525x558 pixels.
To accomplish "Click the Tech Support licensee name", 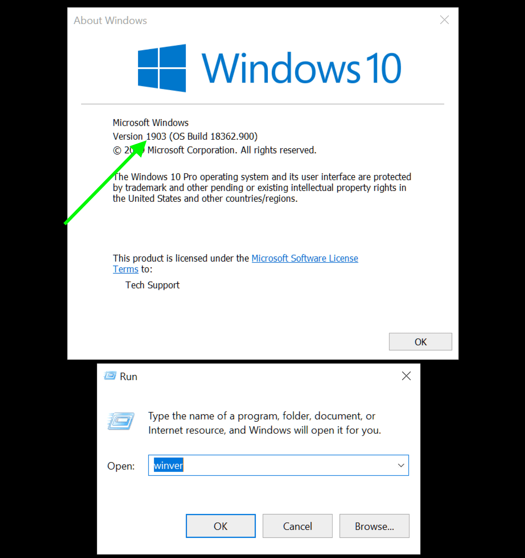I will tap(152, 285).
